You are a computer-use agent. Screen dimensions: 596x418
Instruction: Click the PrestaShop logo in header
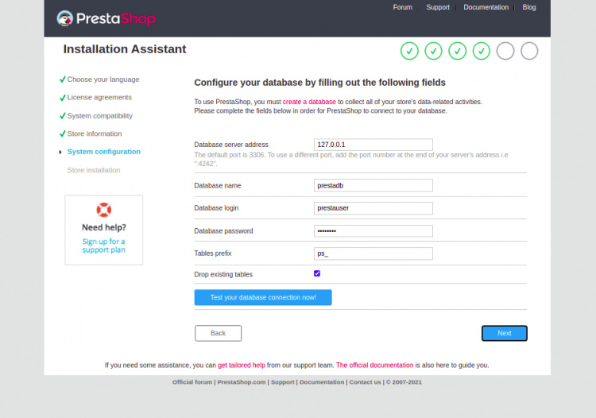[106, 18]
